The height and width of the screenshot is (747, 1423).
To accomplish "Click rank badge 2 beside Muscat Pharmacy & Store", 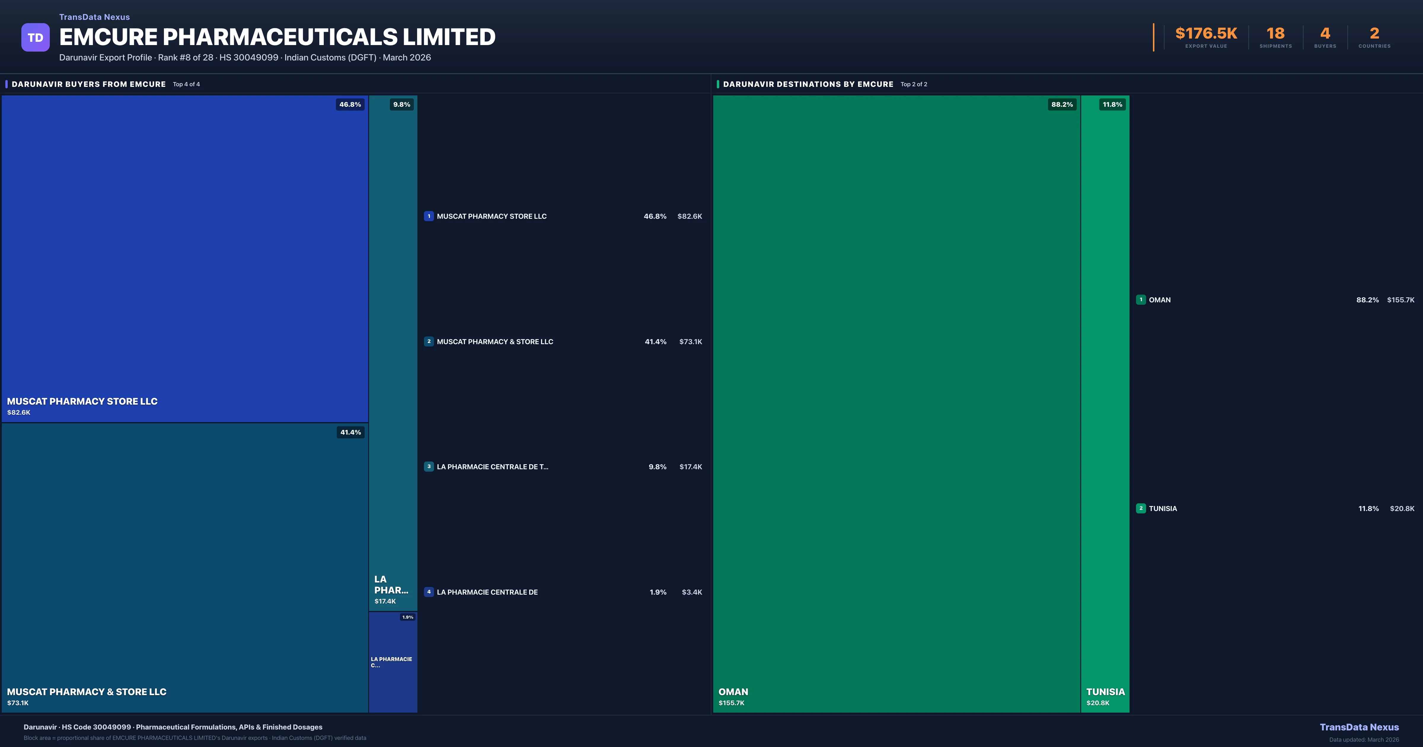I will 429,341.
